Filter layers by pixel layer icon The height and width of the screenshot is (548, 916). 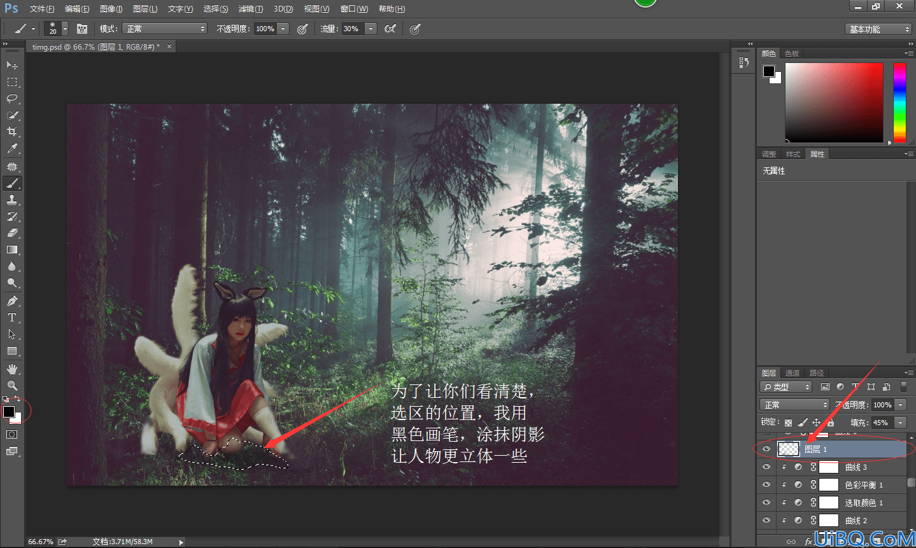click(x=825, y=387)
